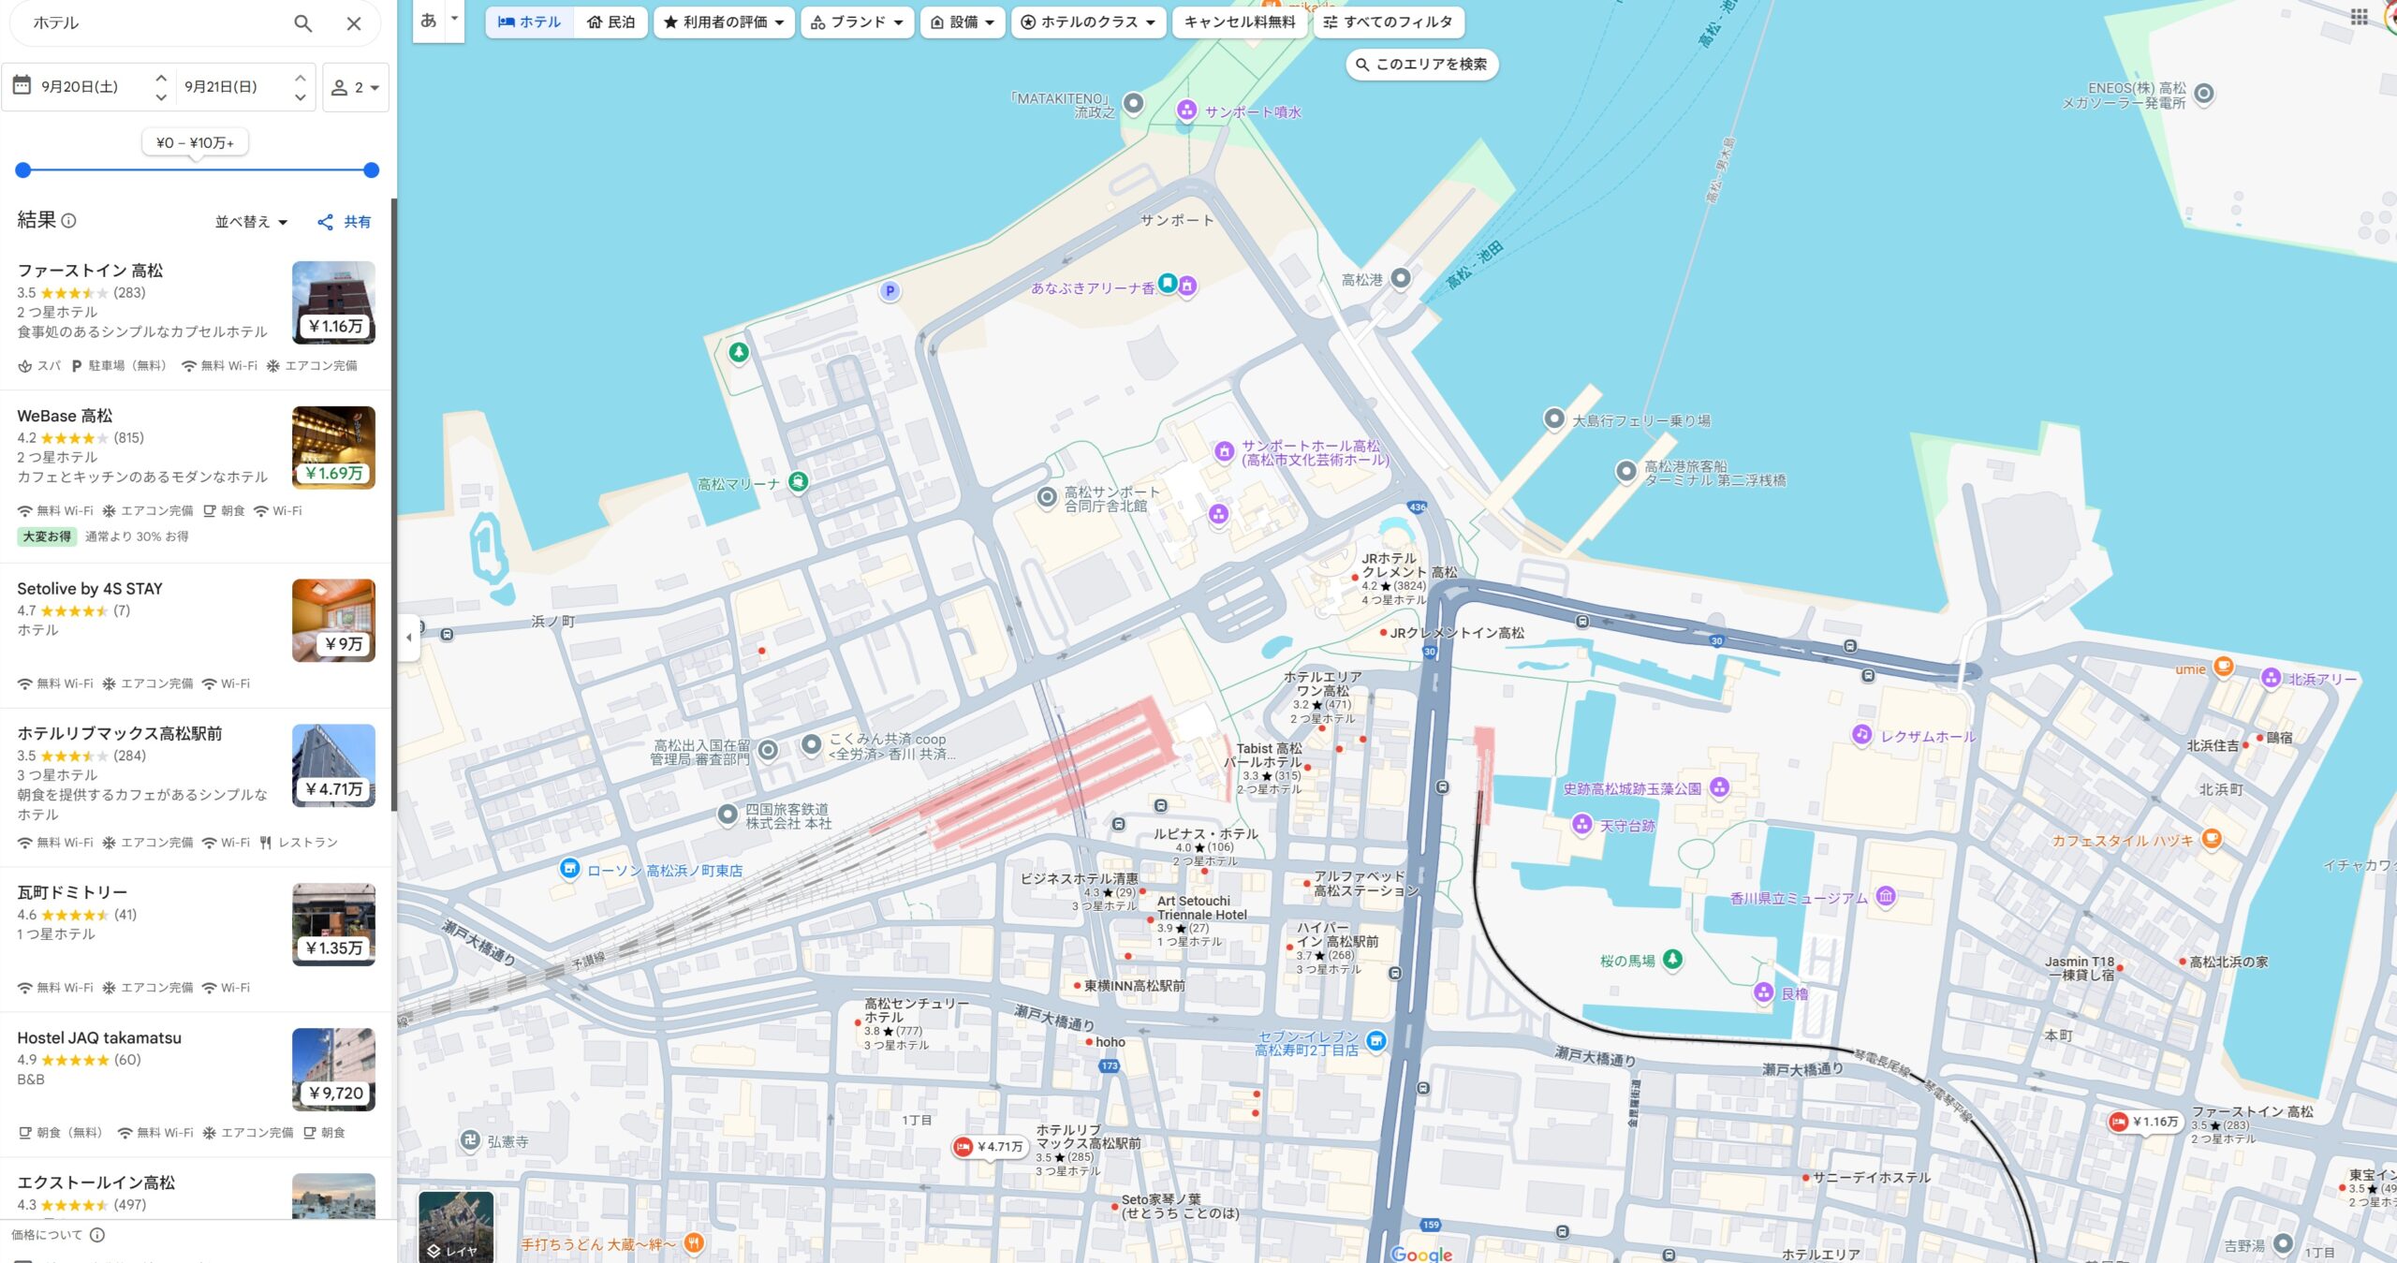The height and width of the screenshot is (1263, 2397).
Task: Click the 弘憲寺 temple map icon
Action: [470, 1139]
